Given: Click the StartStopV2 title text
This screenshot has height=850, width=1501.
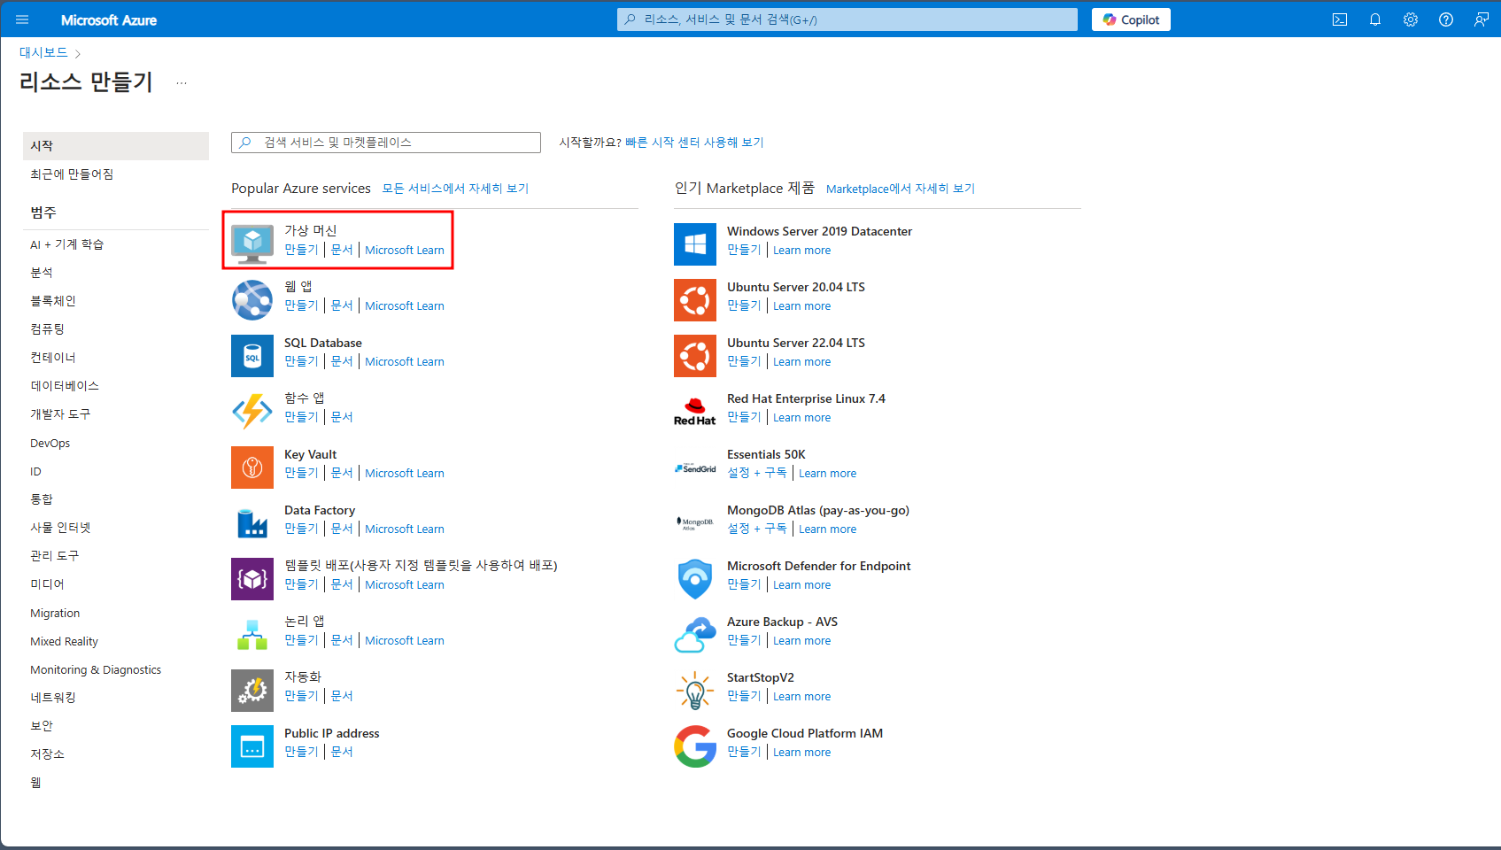Looking at the screenshot, I should click(x=761, y=677).
